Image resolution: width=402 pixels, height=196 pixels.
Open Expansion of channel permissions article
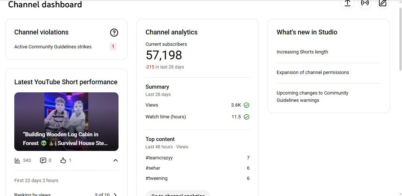click(312, 73)
